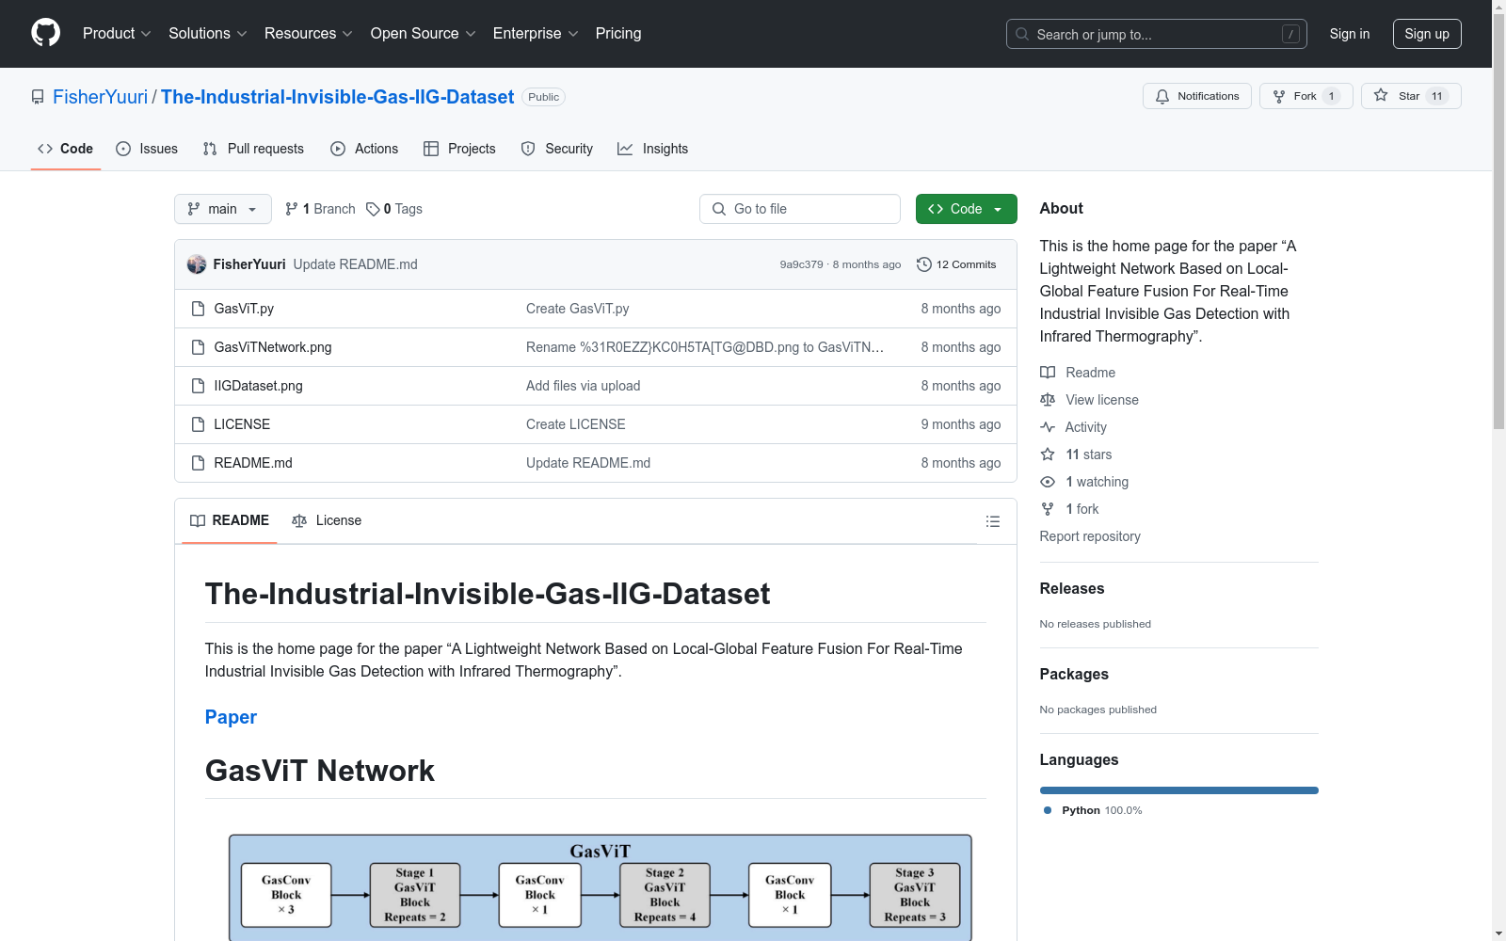Click the fork icon beside 1 fork
Image resolution: width=1506 pixels, height=941 pixels.
(1048, 509)
